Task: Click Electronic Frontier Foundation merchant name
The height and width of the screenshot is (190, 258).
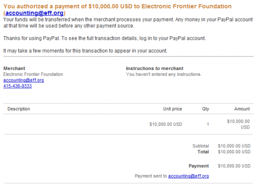Action: [x=33, y=74]
